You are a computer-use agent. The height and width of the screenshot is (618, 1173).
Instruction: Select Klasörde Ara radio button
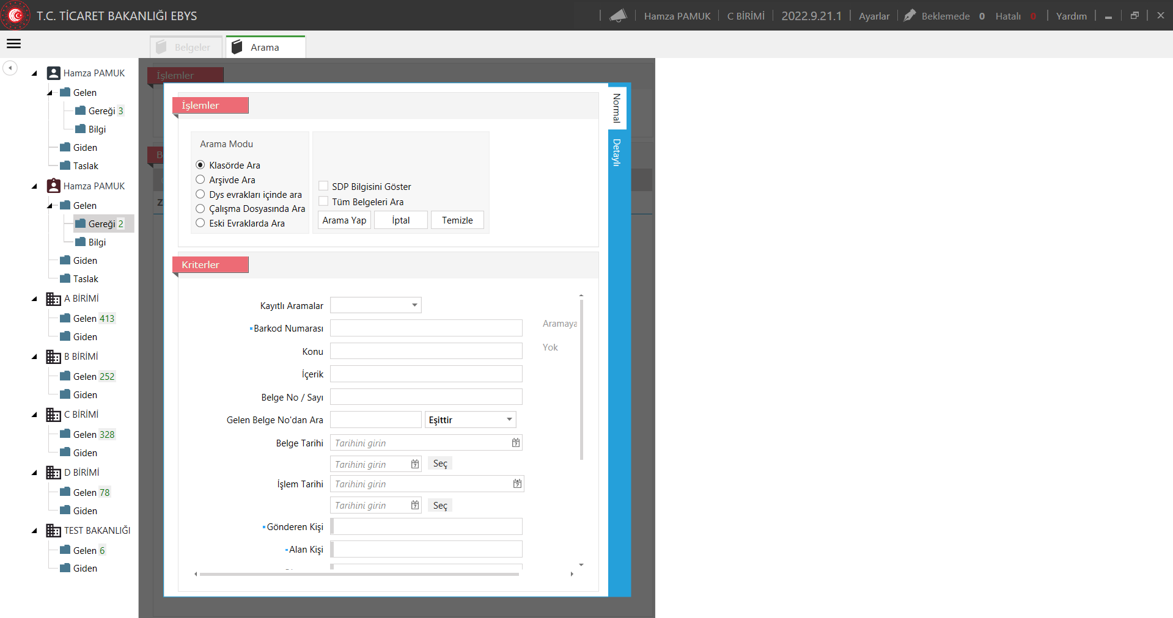coord(200,165)
